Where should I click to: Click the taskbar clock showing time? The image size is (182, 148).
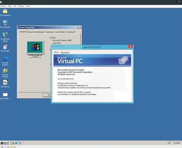pyautogui.click(x=177, y=143)
